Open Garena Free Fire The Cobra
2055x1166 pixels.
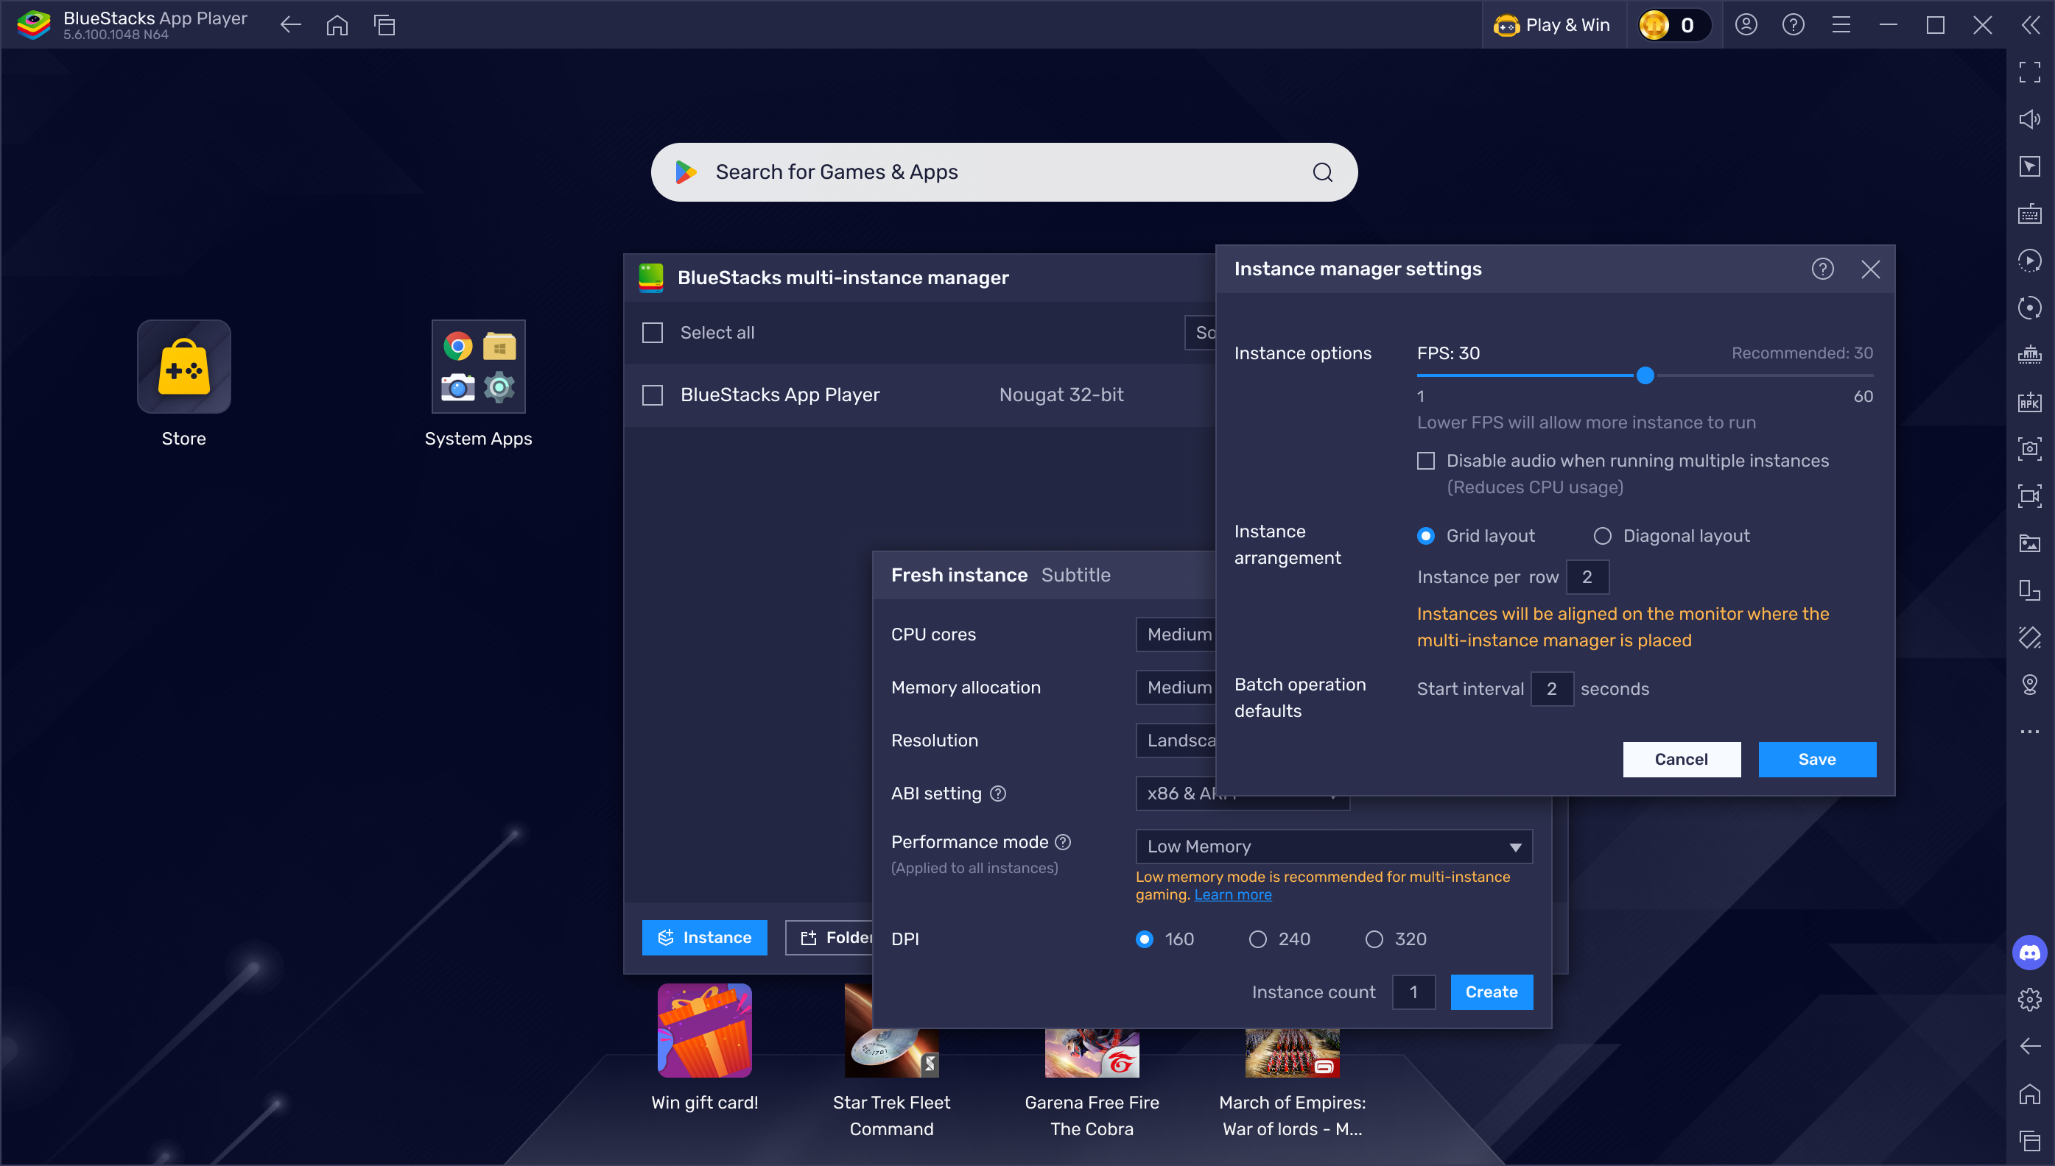tap(1092, 1053)
